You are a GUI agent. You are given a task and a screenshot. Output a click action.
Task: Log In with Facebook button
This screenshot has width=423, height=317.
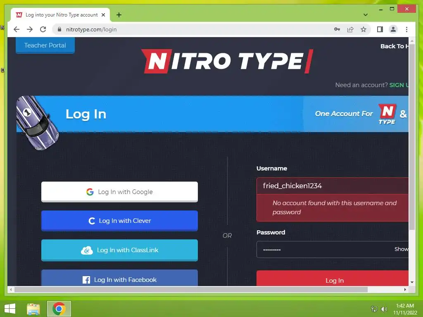[119, 278]
